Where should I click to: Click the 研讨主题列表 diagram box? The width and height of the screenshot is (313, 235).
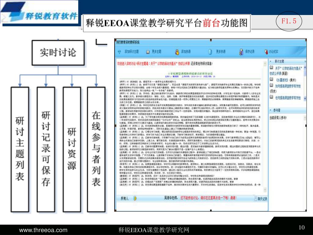point(20,149)
